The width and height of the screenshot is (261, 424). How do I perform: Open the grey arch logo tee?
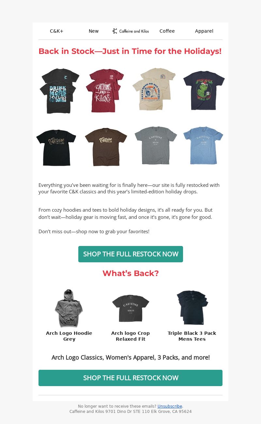tap(156, 145)
